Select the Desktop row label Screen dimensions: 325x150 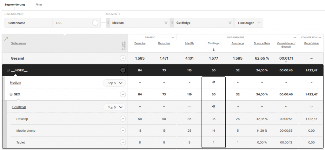point(22,119)
